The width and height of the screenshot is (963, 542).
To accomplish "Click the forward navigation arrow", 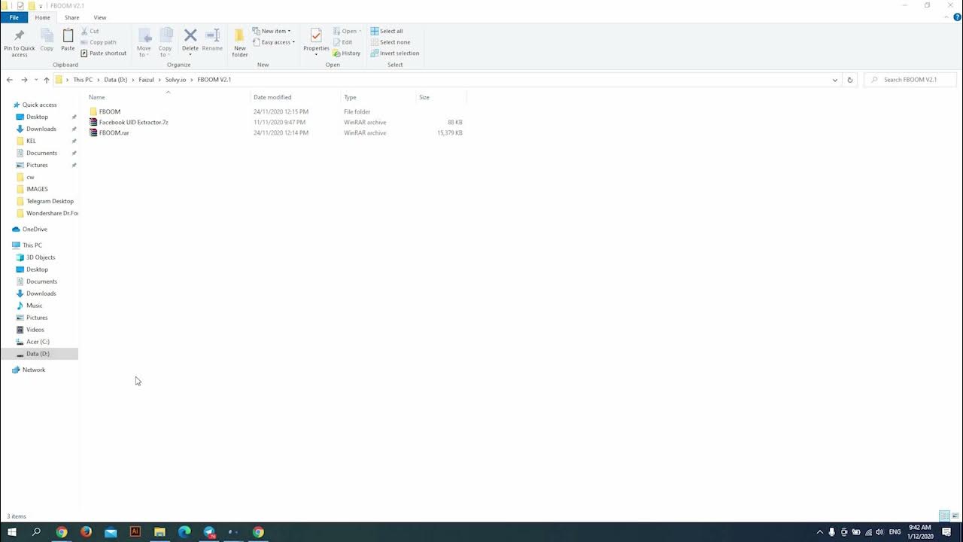I will point(25,80).
